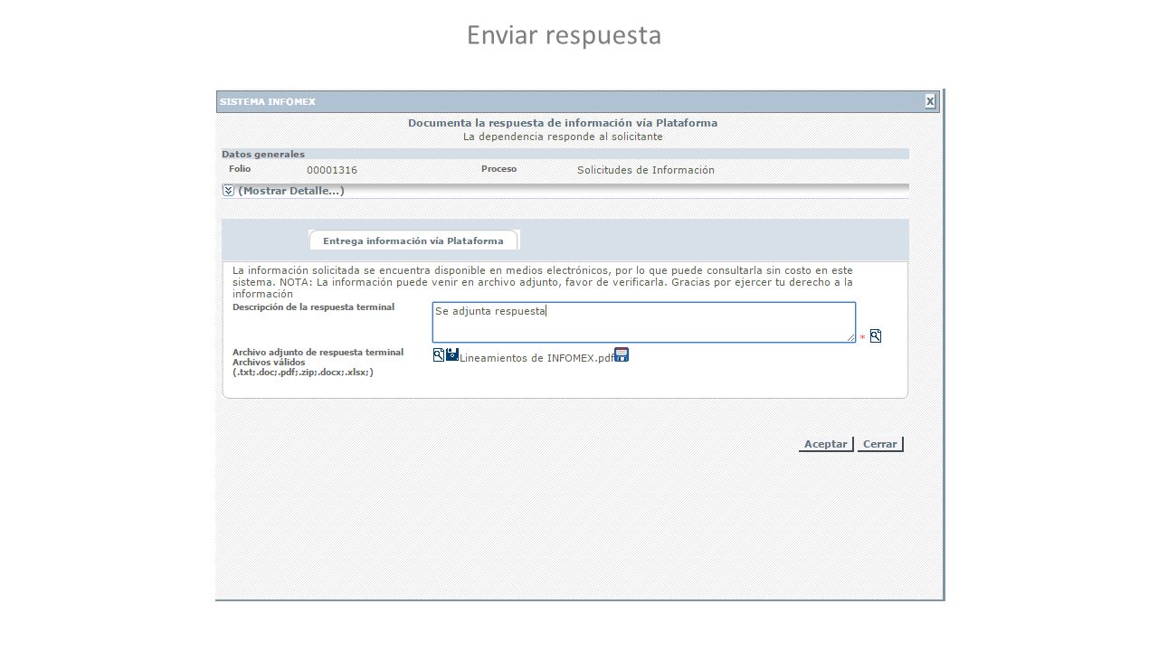Click the folio number 00001316
This screenshot has height=651, width=1158.
click(332, 170)
